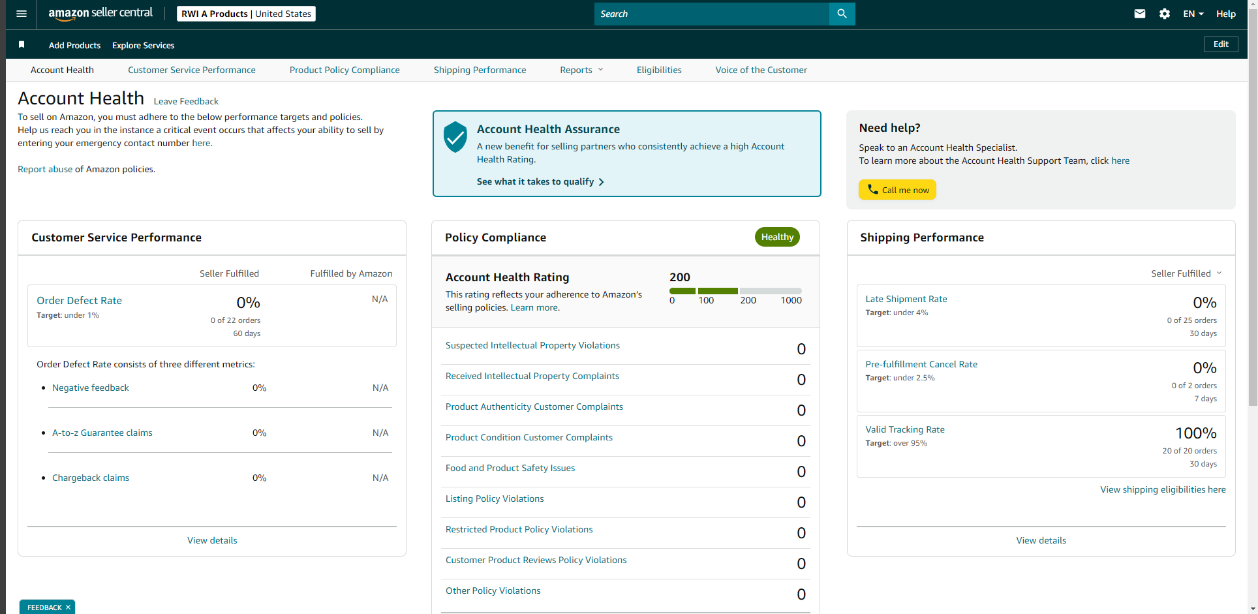Viewport: 1258px width, 614px height.
Task: Click 'here' link about Account Health Support Team
Action: click(1120, 161)
